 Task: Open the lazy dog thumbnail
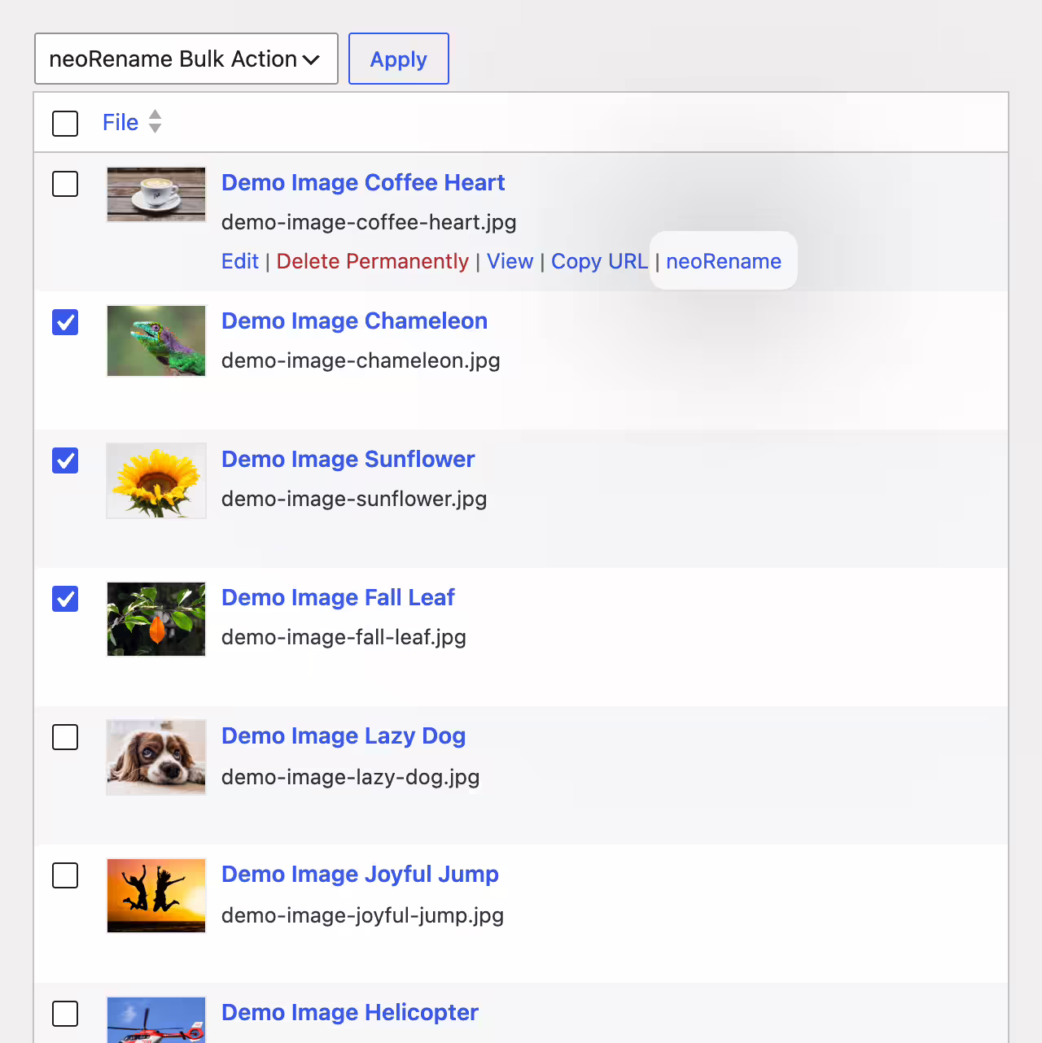tap(156, 757)
